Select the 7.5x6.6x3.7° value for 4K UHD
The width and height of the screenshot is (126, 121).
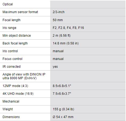[x=62, y=94]
